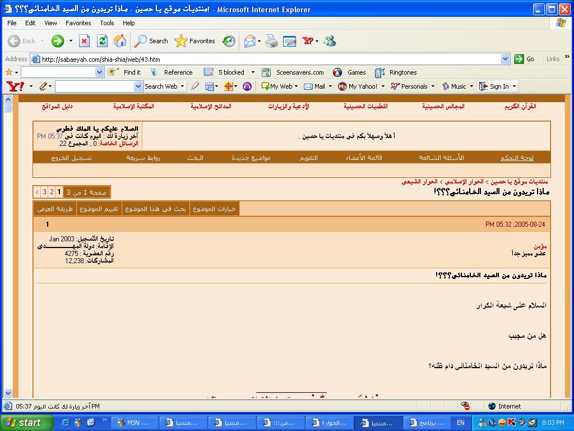574x431 pixels.
Task: Click the Internet Explorer quick launch icon
Action: 65,423
